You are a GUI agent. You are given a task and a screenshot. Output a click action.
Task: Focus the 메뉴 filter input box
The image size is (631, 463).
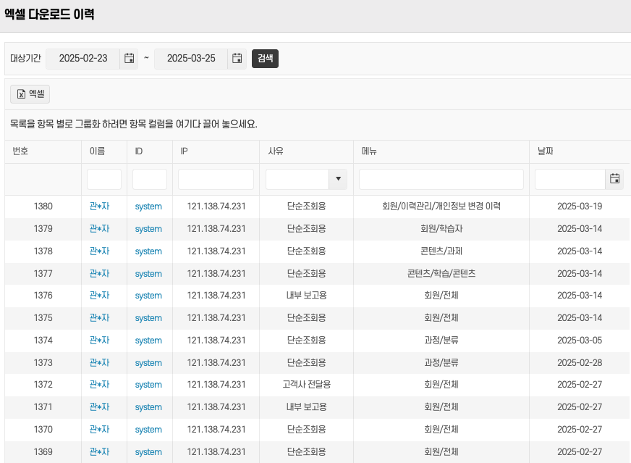[x=441, y=179]
